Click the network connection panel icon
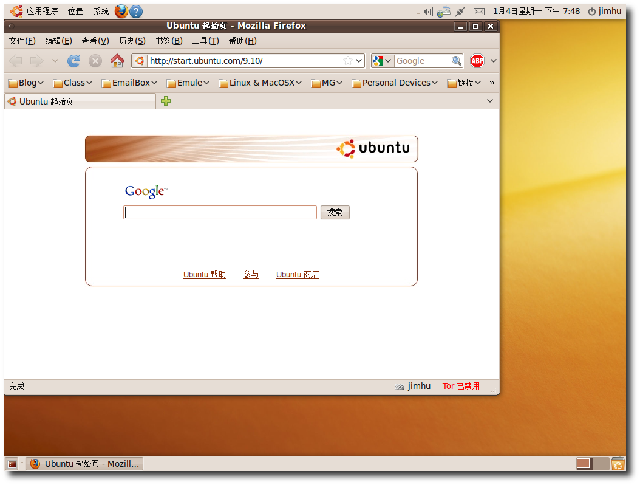Viewport: 640px width, 485px height. click(444, 12)
